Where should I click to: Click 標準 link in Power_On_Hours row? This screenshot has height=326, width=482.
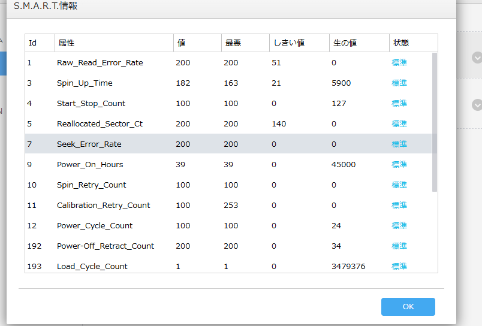399,164
